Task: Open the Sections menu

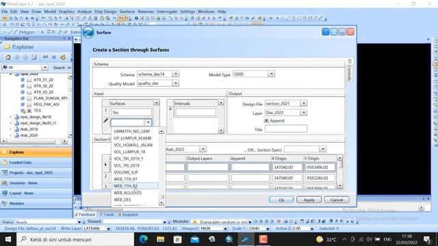Action: [127, 12]
